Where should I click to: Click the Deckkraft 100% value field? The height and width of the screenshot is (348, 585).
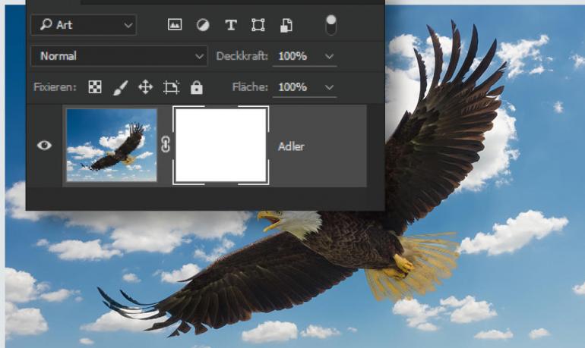click(x=292, y=56)
